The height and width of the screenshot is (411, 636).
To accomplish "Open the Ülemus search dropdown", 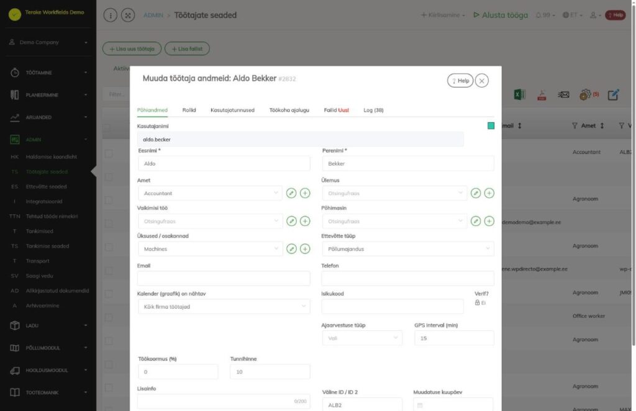I will [394, 193].
